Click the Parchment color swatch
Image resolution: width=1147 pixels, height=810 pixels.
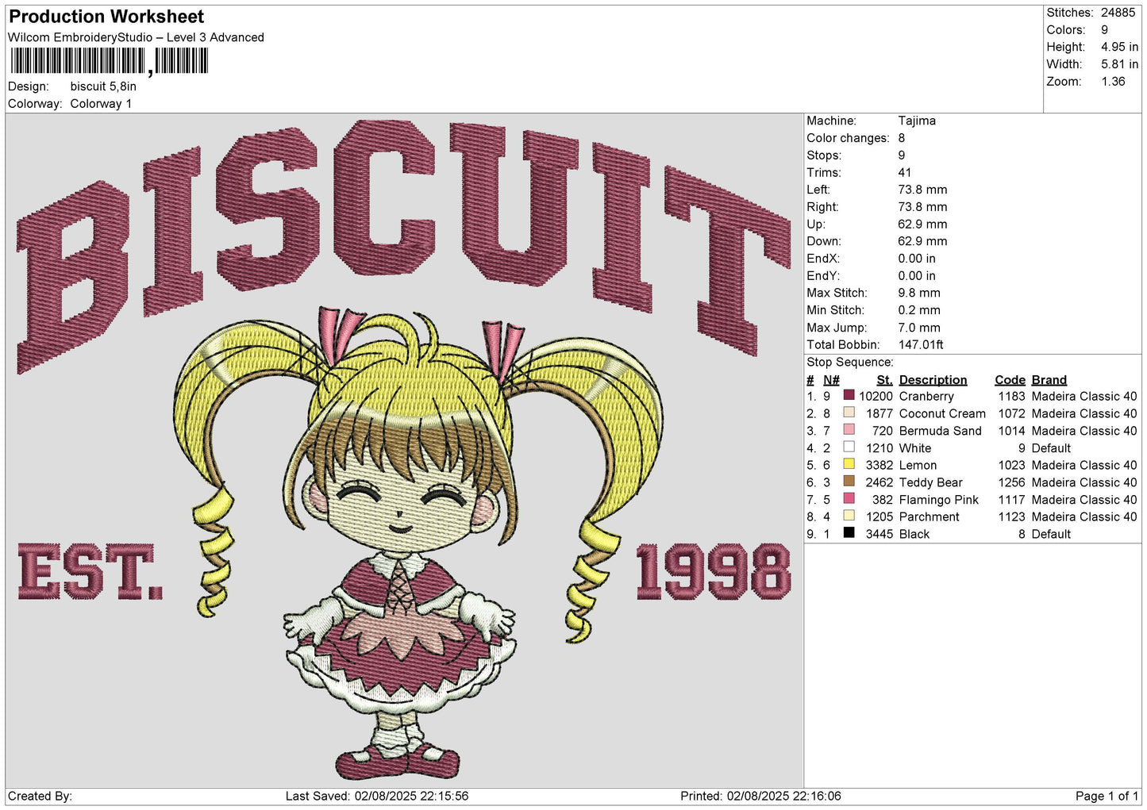[849, 516]
